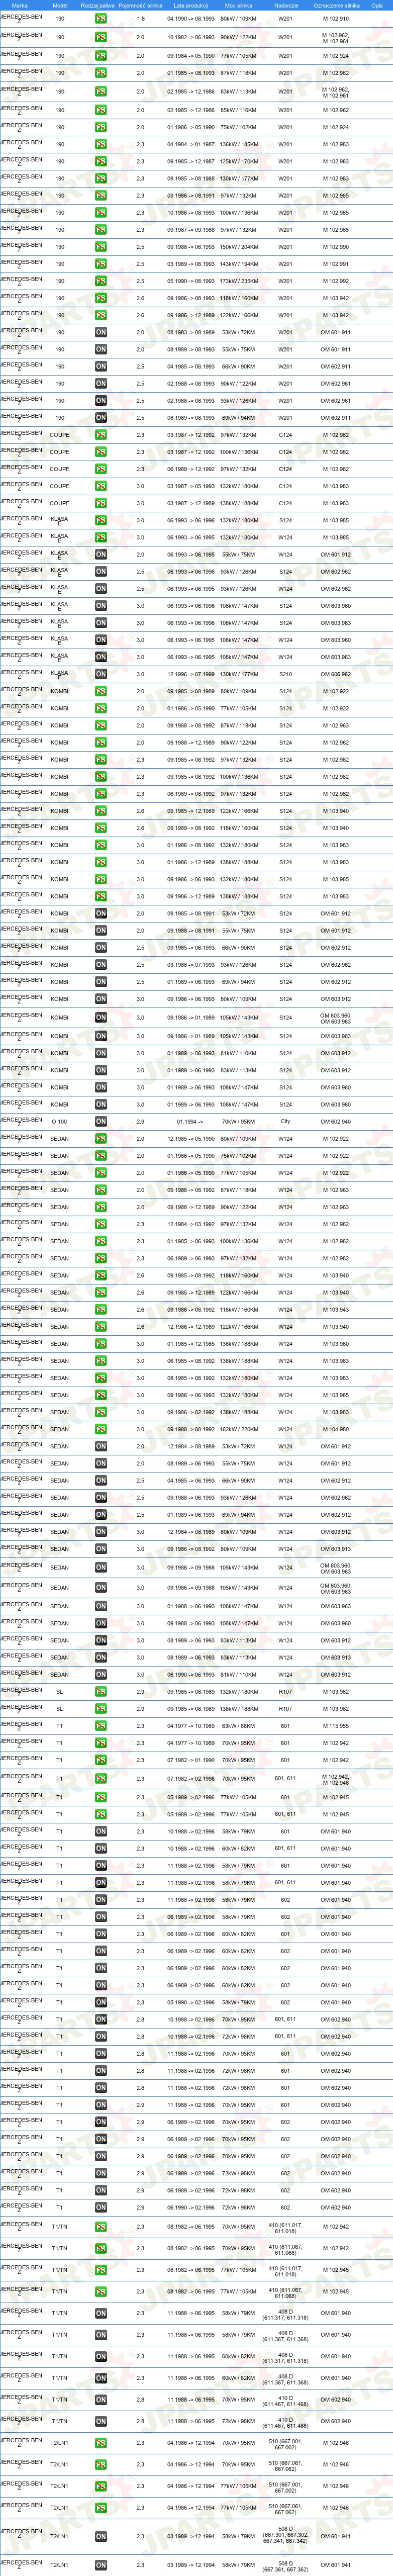Click PB icon in the M 102.991 row

click(101, 264)
